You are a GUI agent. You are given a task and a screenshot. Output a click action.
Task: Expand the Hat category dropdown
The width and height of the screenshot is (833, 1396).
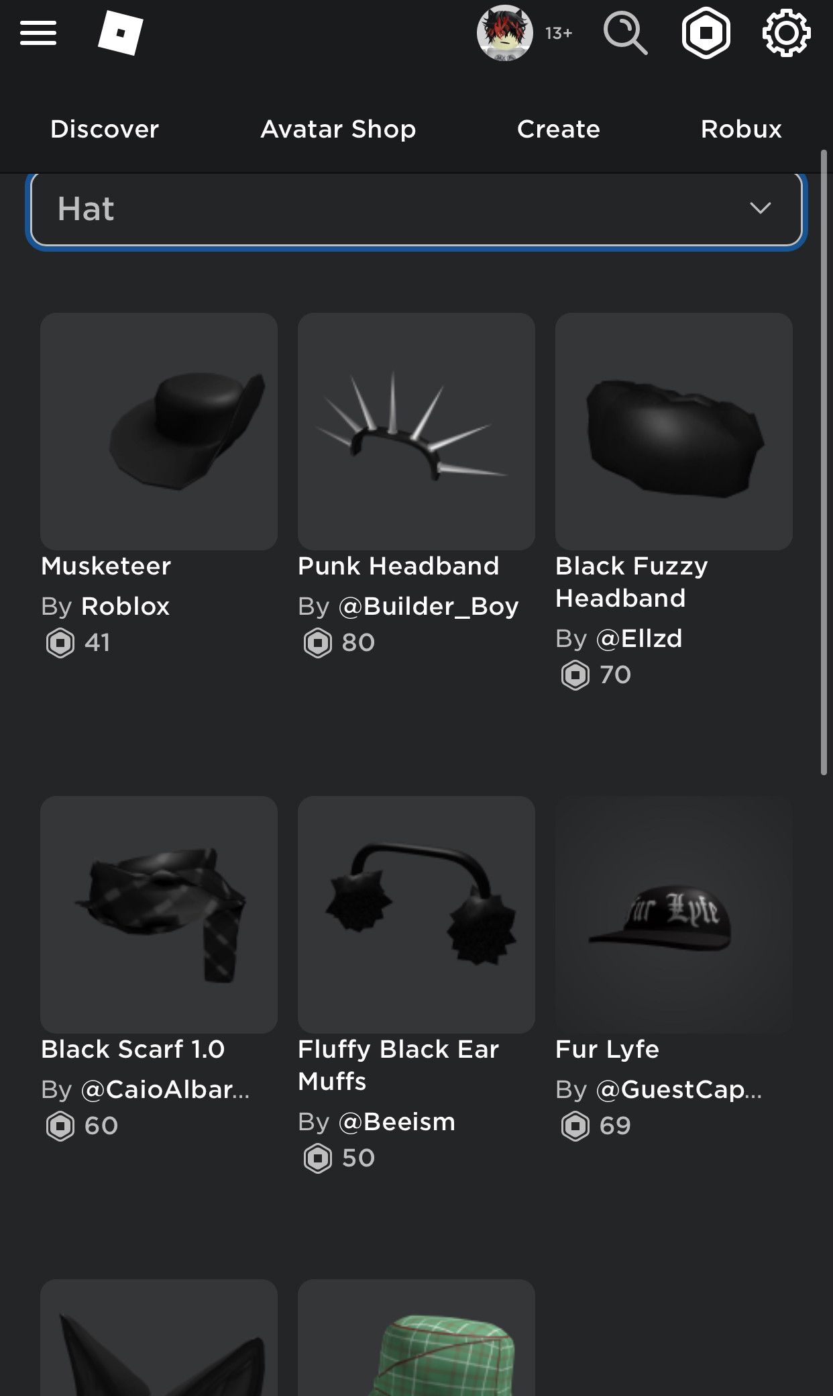pyautogui.click(x=416, y=209)
